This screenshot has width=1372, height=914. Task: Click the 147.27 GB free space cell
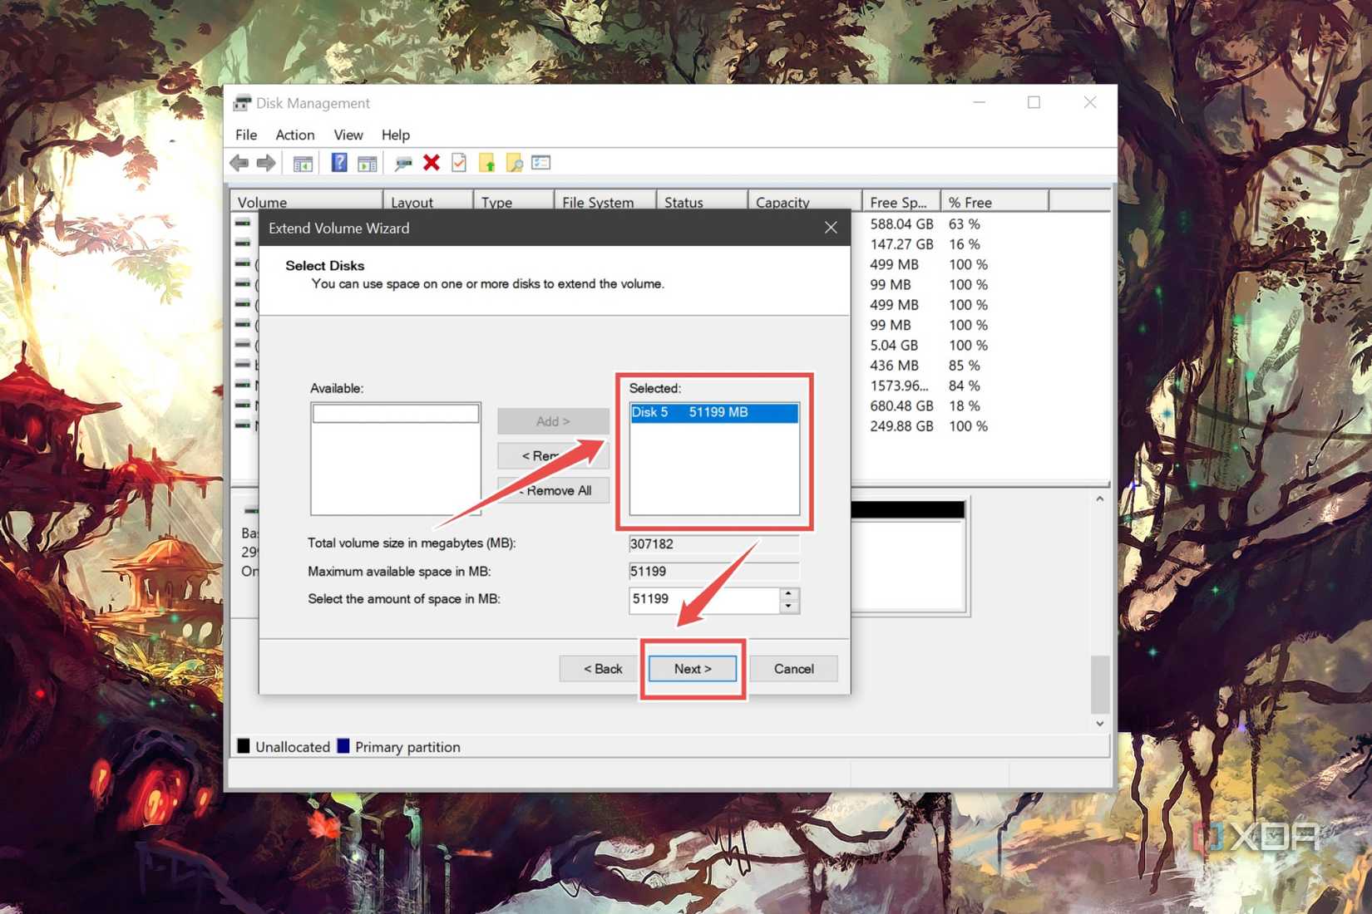(x=901, y=244)
